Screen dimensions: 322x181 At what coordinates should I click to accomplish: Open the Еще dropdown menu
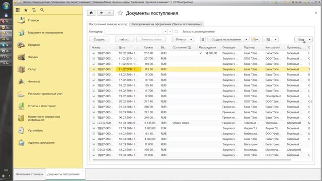303,39
